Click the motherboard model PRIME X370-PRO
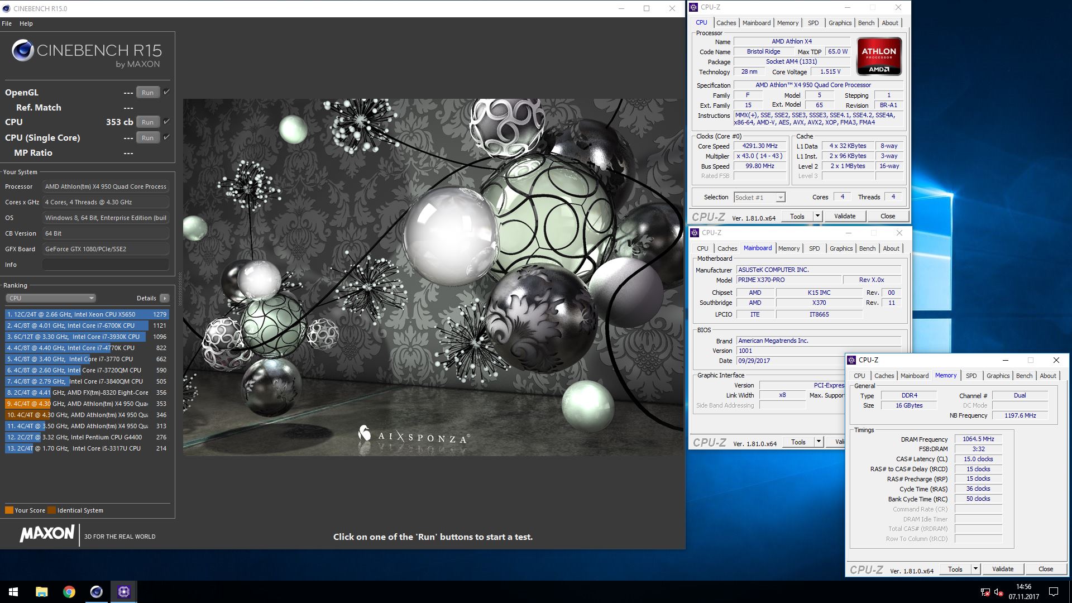The height and width of the screenshot is (603, 1072). [788, 280]
